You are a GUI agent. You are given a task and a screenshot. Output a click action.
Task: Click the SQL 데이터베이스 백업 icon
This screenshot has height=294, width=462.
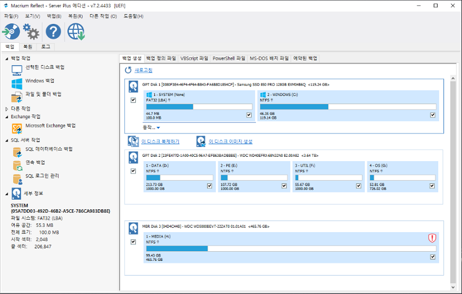pyautogui.click(x=17, y=152)
